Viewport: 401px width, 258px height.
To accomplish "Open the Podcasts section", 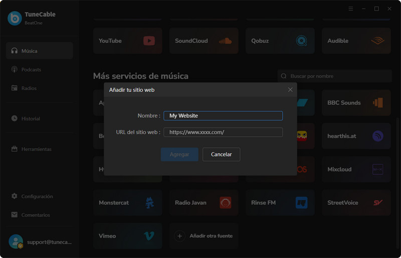I will point(40,69).
